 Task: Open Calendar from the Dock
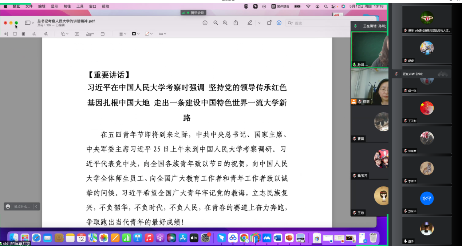click(x=81, y=238)
